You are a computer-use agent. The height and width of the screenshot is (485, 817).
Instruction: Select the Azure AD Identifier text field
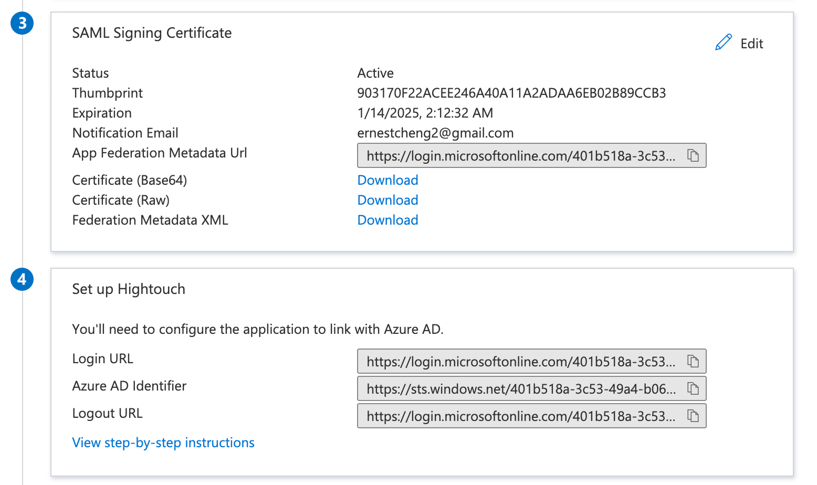[x=531, y=389]
